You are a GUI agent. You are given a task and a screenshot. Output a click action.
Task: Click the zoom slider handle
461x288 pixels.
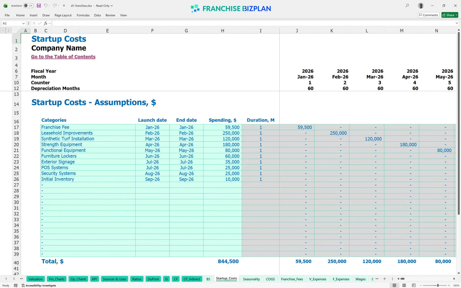point(438,285)
